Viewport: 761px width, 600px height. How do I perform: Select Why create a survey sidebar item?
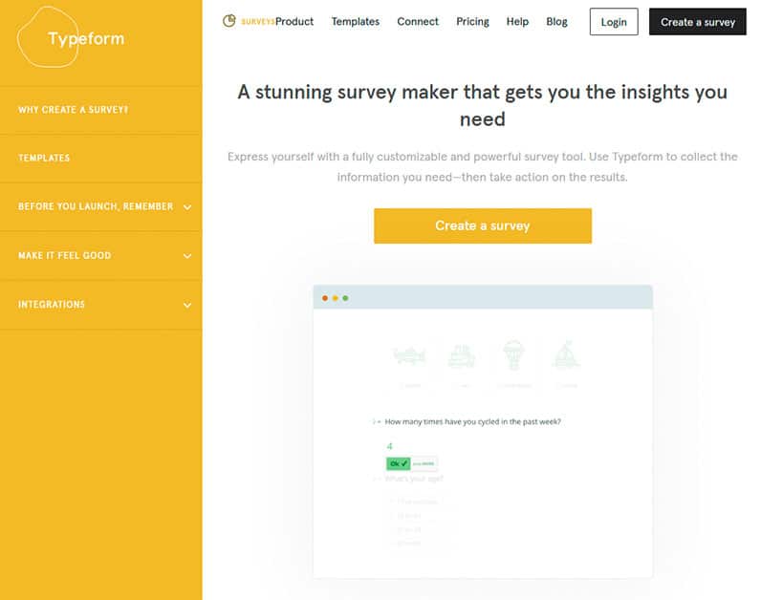click(101, 110)
